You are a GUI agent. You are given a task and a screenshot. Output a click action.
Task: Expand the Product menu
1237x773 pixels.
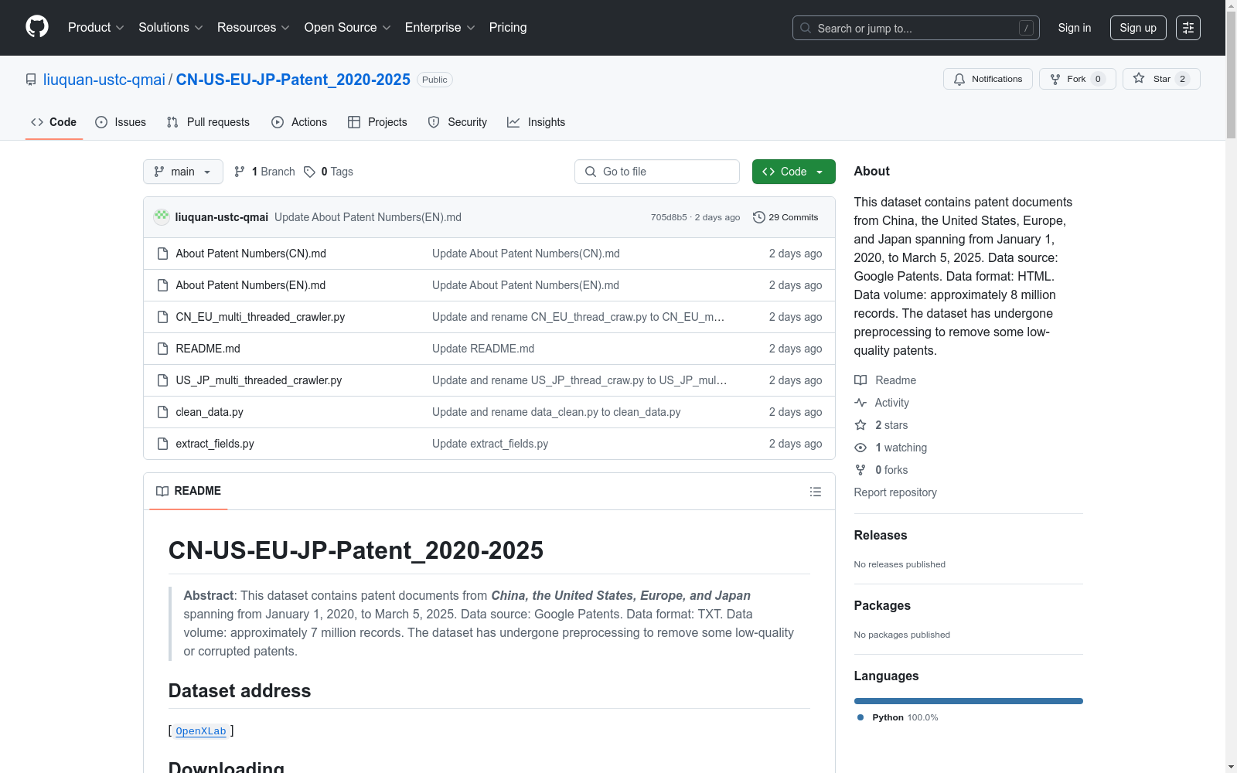pos(96,28)
